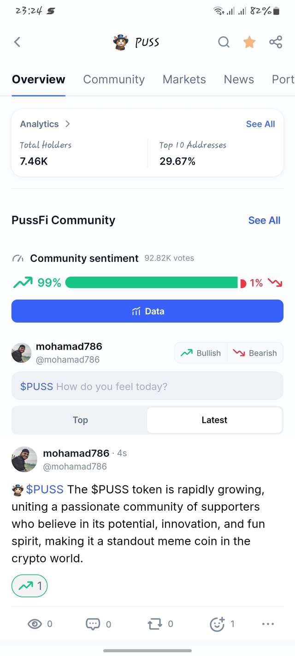Viewport: 295px width, 656px height.
Task: Repost using the retweet icon
Action: (x=155, y=624)
